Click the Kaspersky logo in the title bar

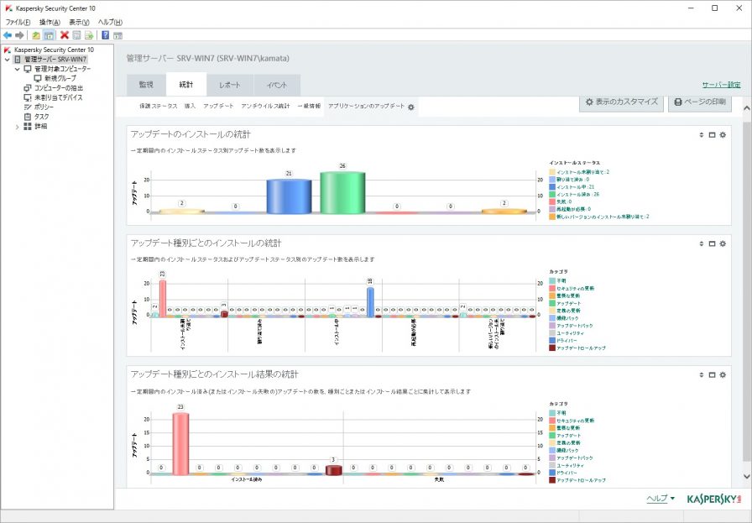[8, 8]
